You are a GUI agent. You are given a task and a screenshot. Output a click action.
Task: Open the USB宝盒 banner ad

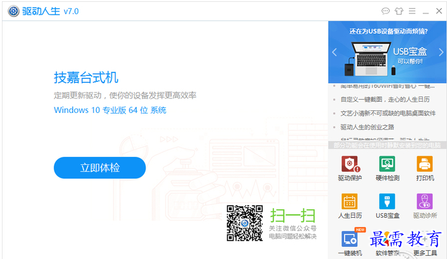coord(387,52)
